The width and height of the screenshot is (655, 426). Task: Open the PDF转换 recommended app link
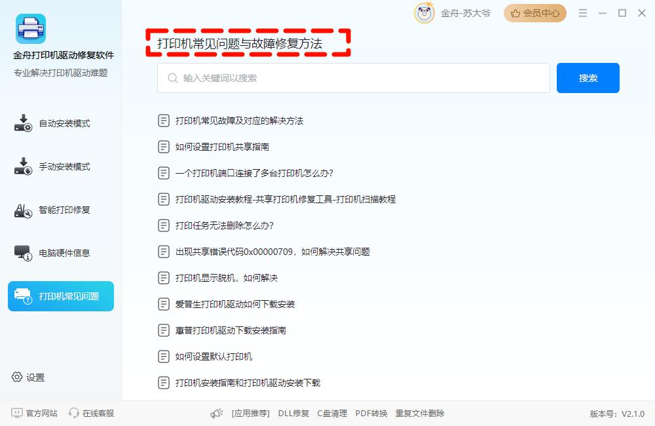[371, 414]
